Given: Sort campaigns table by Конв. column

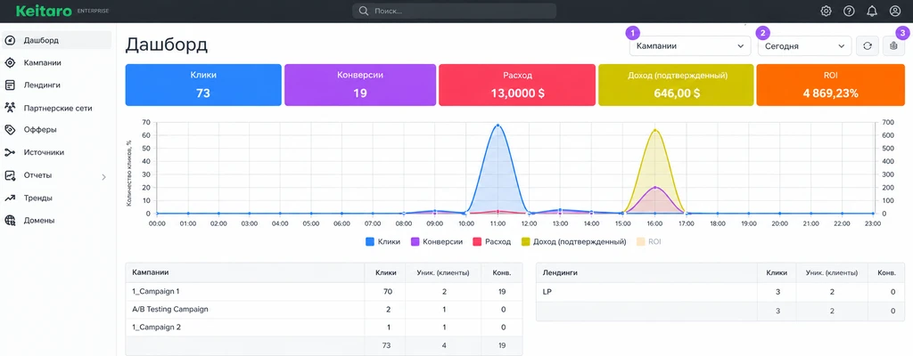Looking at the screenshot, I should click(501, 272).
